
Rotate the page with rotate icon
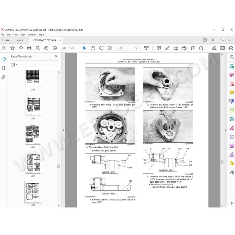coord(201,48)
